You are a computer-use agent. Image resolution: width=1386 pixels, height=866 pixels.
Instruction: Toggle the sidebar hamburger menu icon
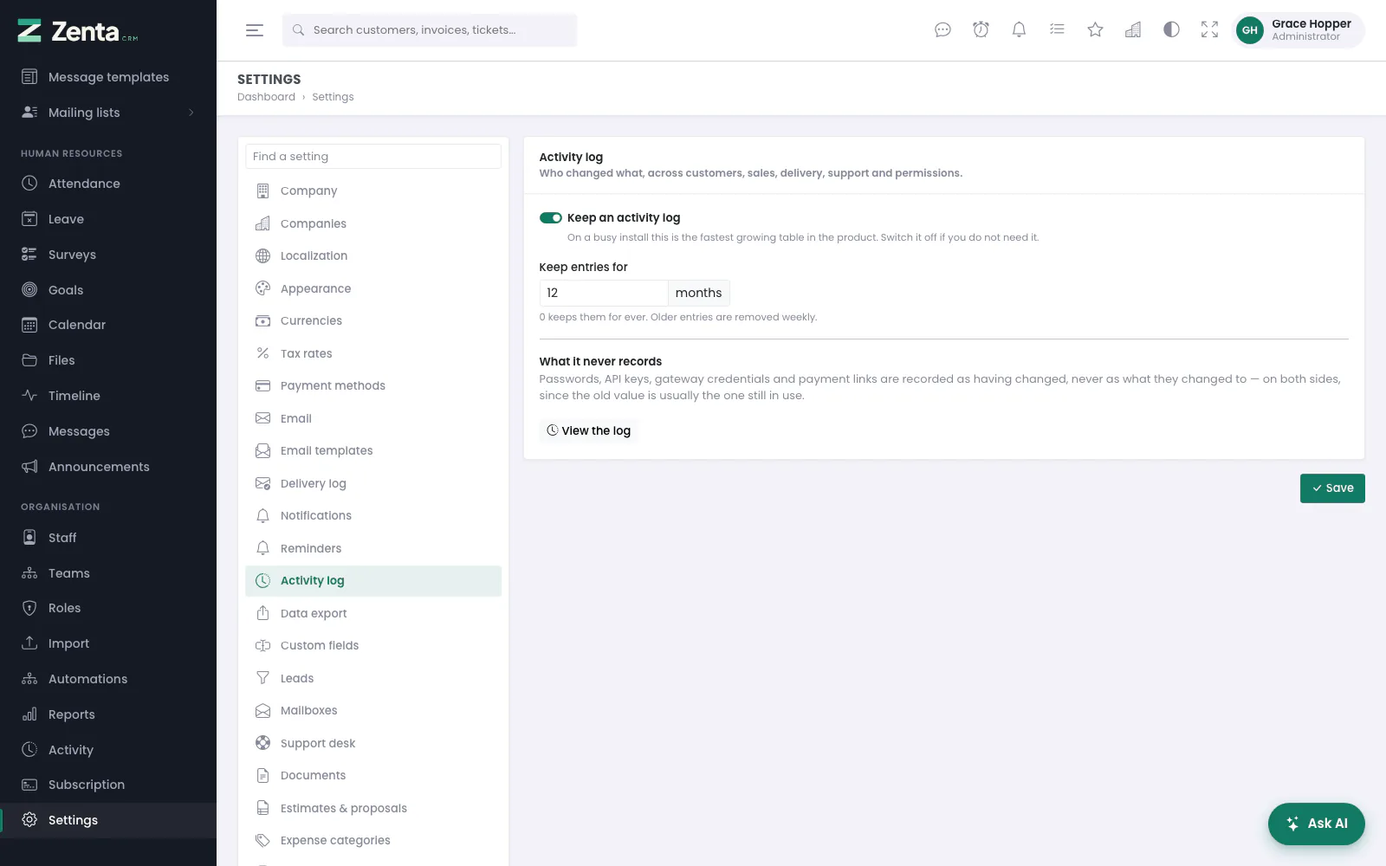[254, 30]
